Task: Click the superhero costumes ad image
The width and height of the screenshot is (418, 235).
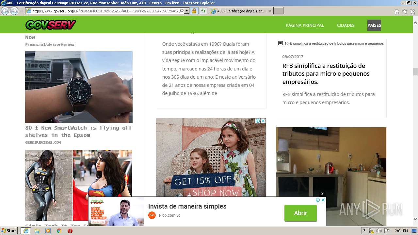Action: (x=79, y=185)
